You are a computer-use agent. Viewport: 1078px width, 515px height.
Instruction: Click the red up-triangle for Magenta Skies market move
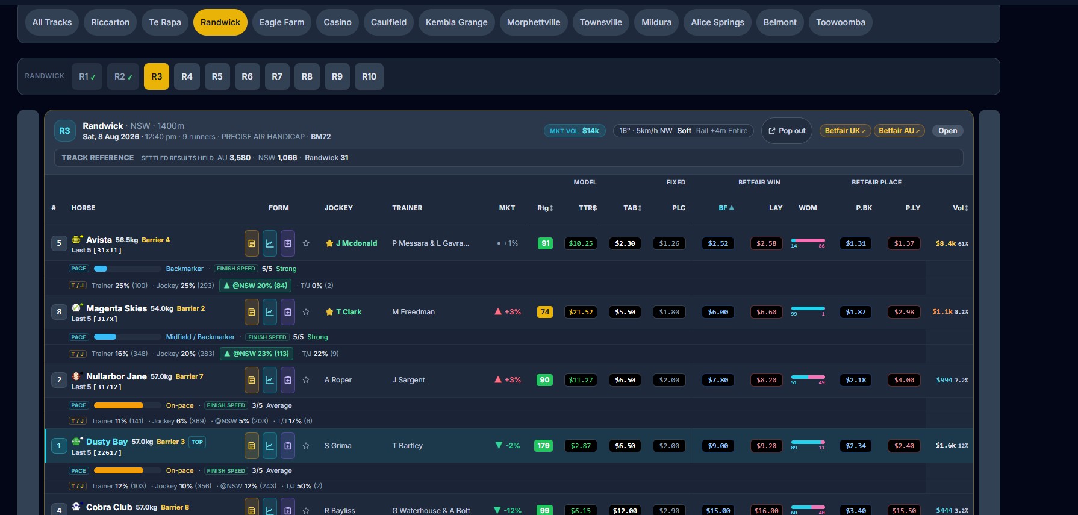[498, 311]
